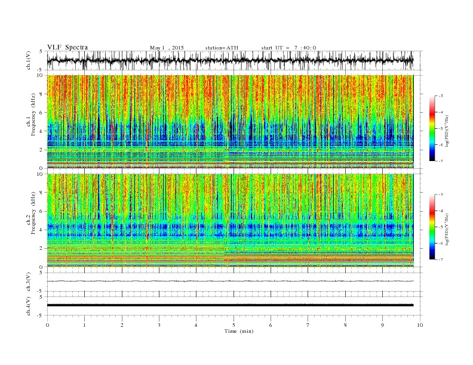Click the ch.2 spectrogram PSD colorbar

point(432,227)
